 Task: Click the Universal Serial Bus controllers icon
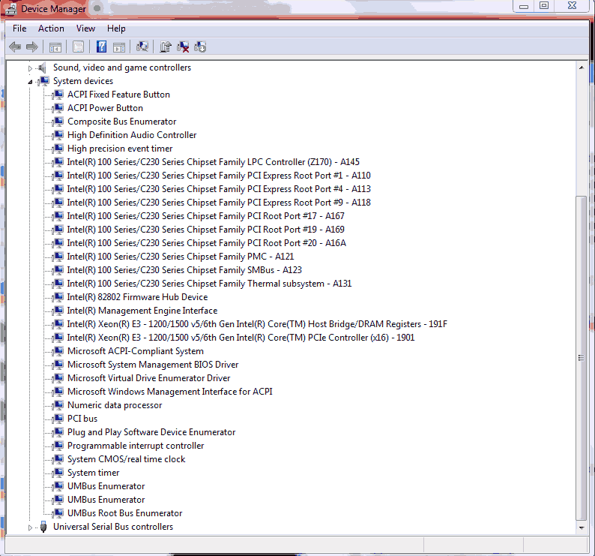pos(43,527)
